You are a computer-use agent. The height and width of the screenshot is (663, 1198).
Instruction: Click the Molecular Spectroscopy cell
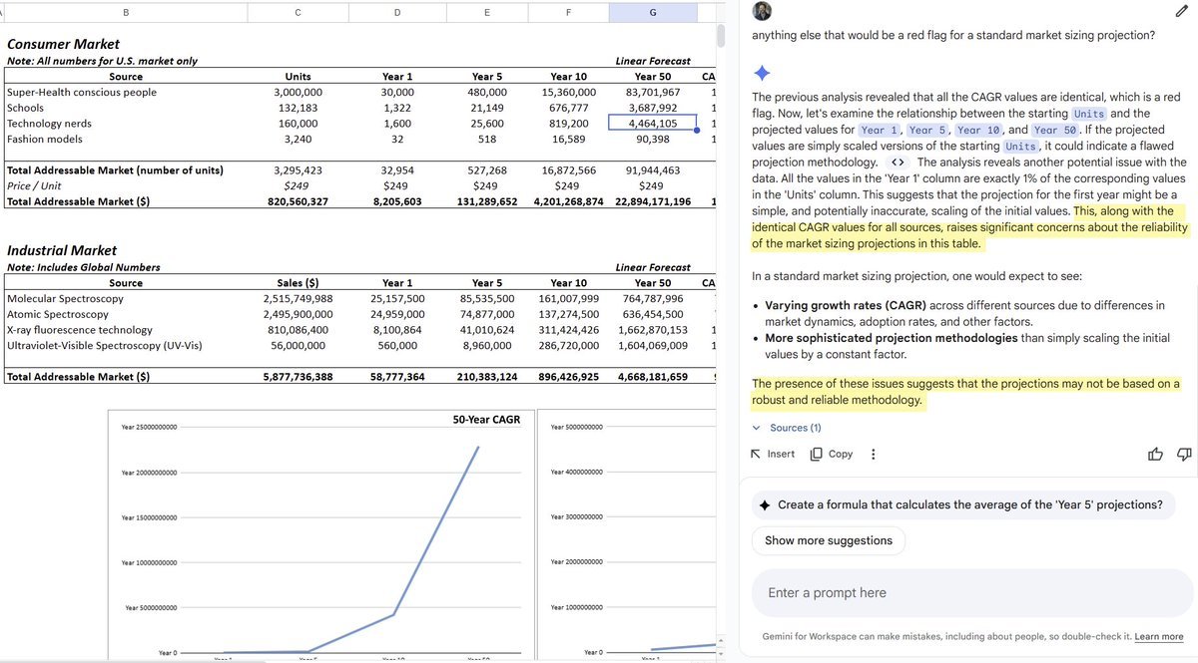point(56,298)
